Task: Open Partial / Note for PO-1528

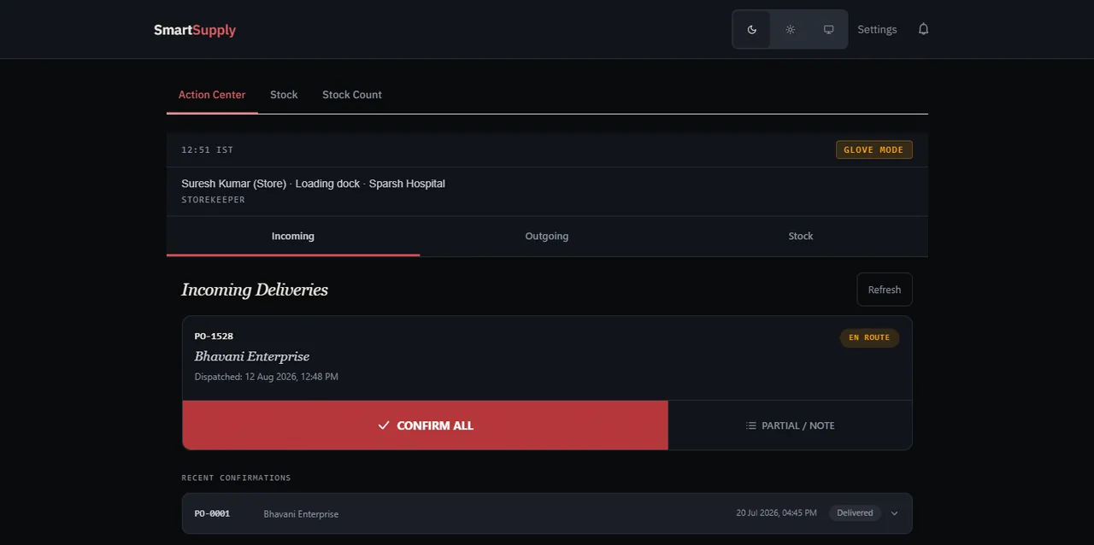Action: pos(791,425)
